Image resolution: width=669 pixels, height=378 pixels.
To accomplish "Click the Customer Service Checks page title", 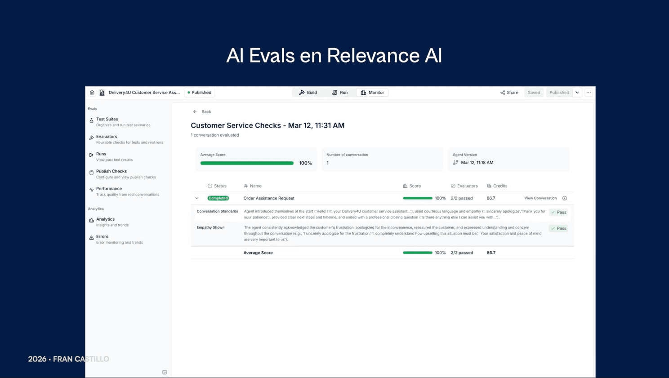I will tap(268, 125).
